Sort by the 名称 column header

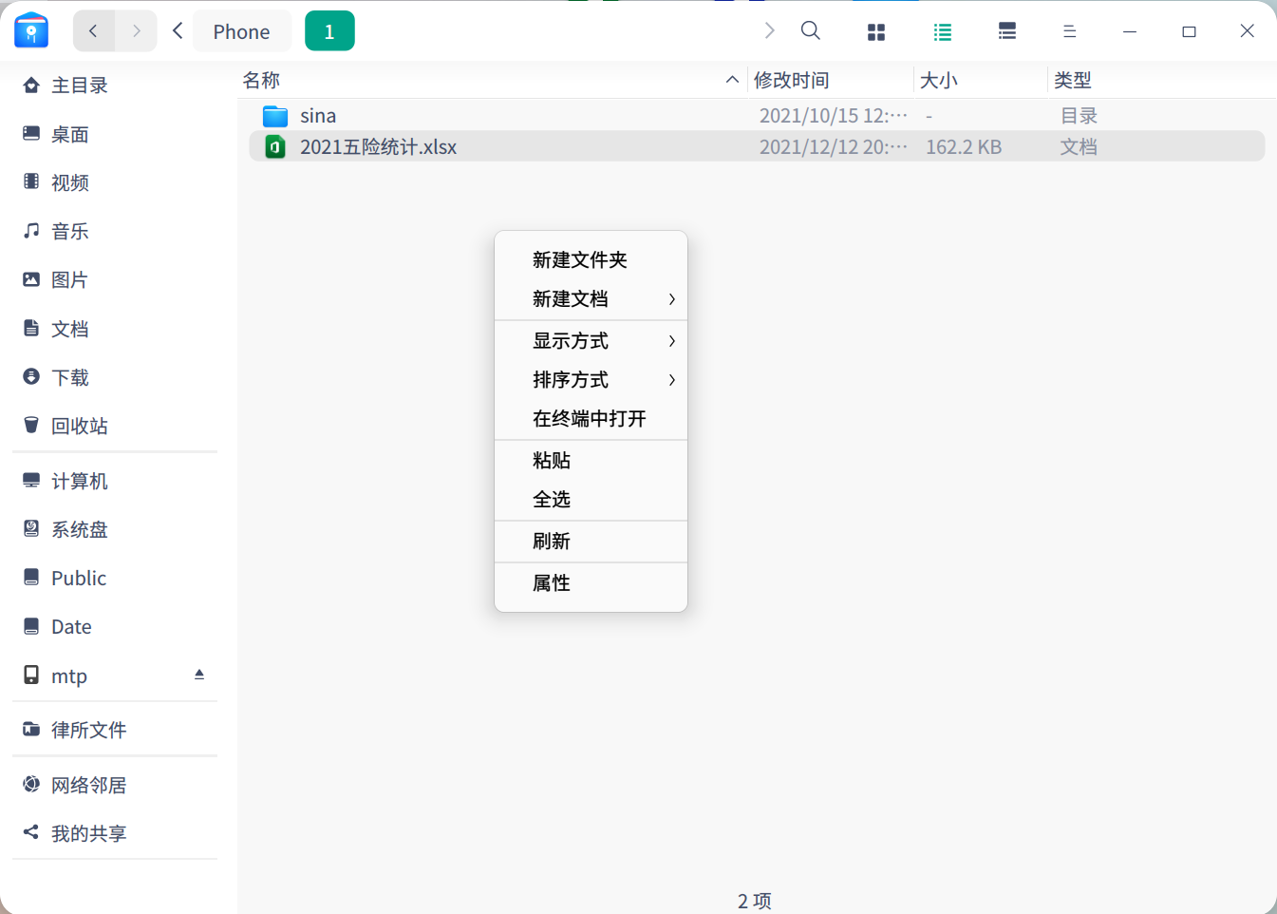point(492,81)
